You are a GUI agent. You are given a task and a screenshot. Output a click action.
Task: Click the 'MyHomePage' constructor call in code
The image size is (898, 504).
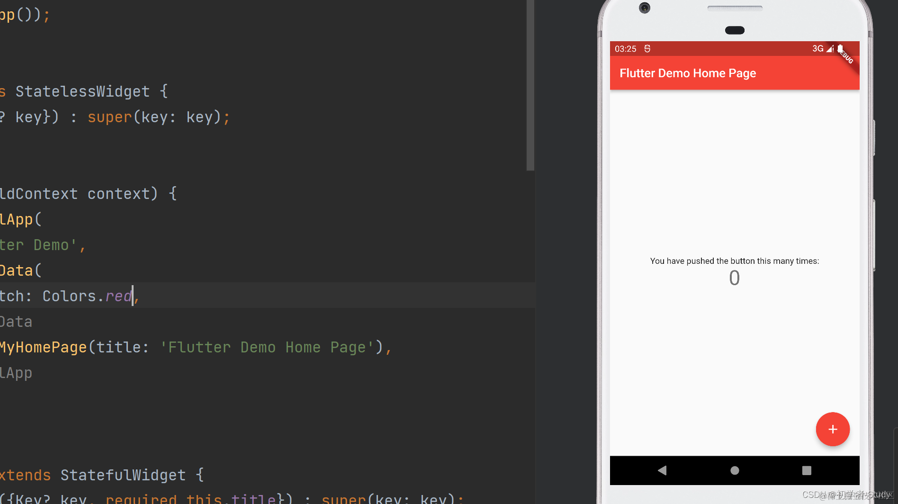click(44, 347)
